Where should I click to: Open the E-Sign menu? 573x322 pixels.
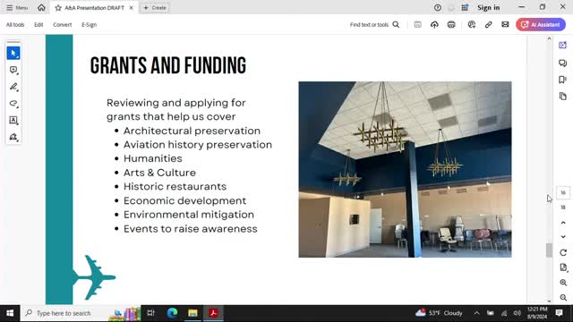pos(90,25)
